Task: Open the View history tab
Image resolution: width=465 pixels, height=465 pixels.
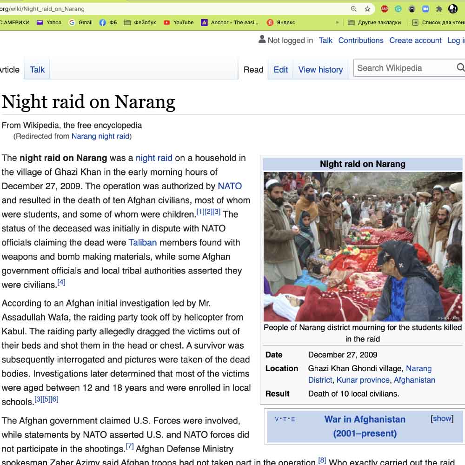Action: click(320, 70)
